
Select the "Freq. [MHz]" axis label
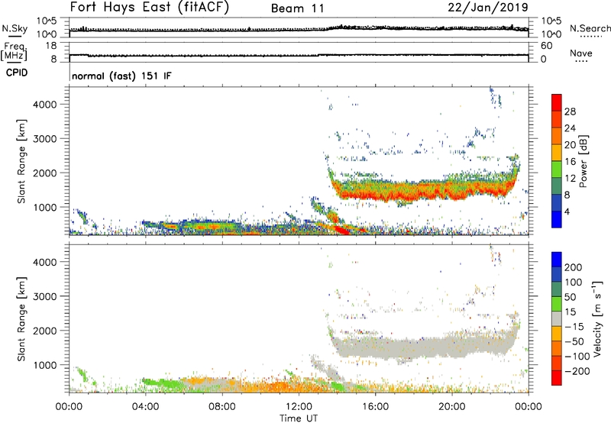pos(14,51)
